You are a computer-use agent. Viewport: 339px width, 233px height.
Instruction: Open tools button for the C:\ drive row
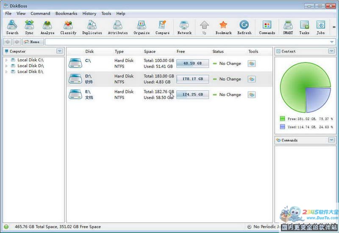pyautogui.click(x=252, y=63)
